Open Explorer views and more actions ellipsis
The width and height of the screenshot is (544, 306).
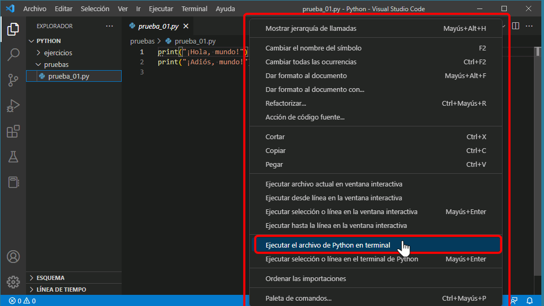click(x=109, y=26)
